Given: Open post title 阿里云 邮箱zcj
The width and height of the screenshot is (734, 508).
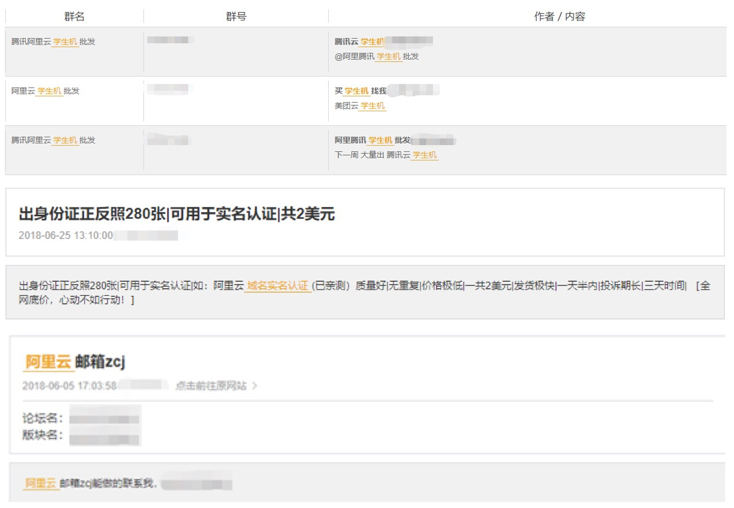Looking at the screenshot, I should pos(75,362).
